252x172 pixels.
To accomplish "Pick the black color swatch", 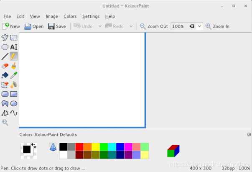I will click(64, 147).
